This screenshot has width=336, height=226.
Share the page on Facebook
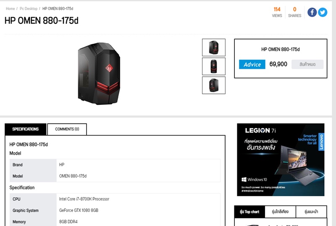(312, 12)
